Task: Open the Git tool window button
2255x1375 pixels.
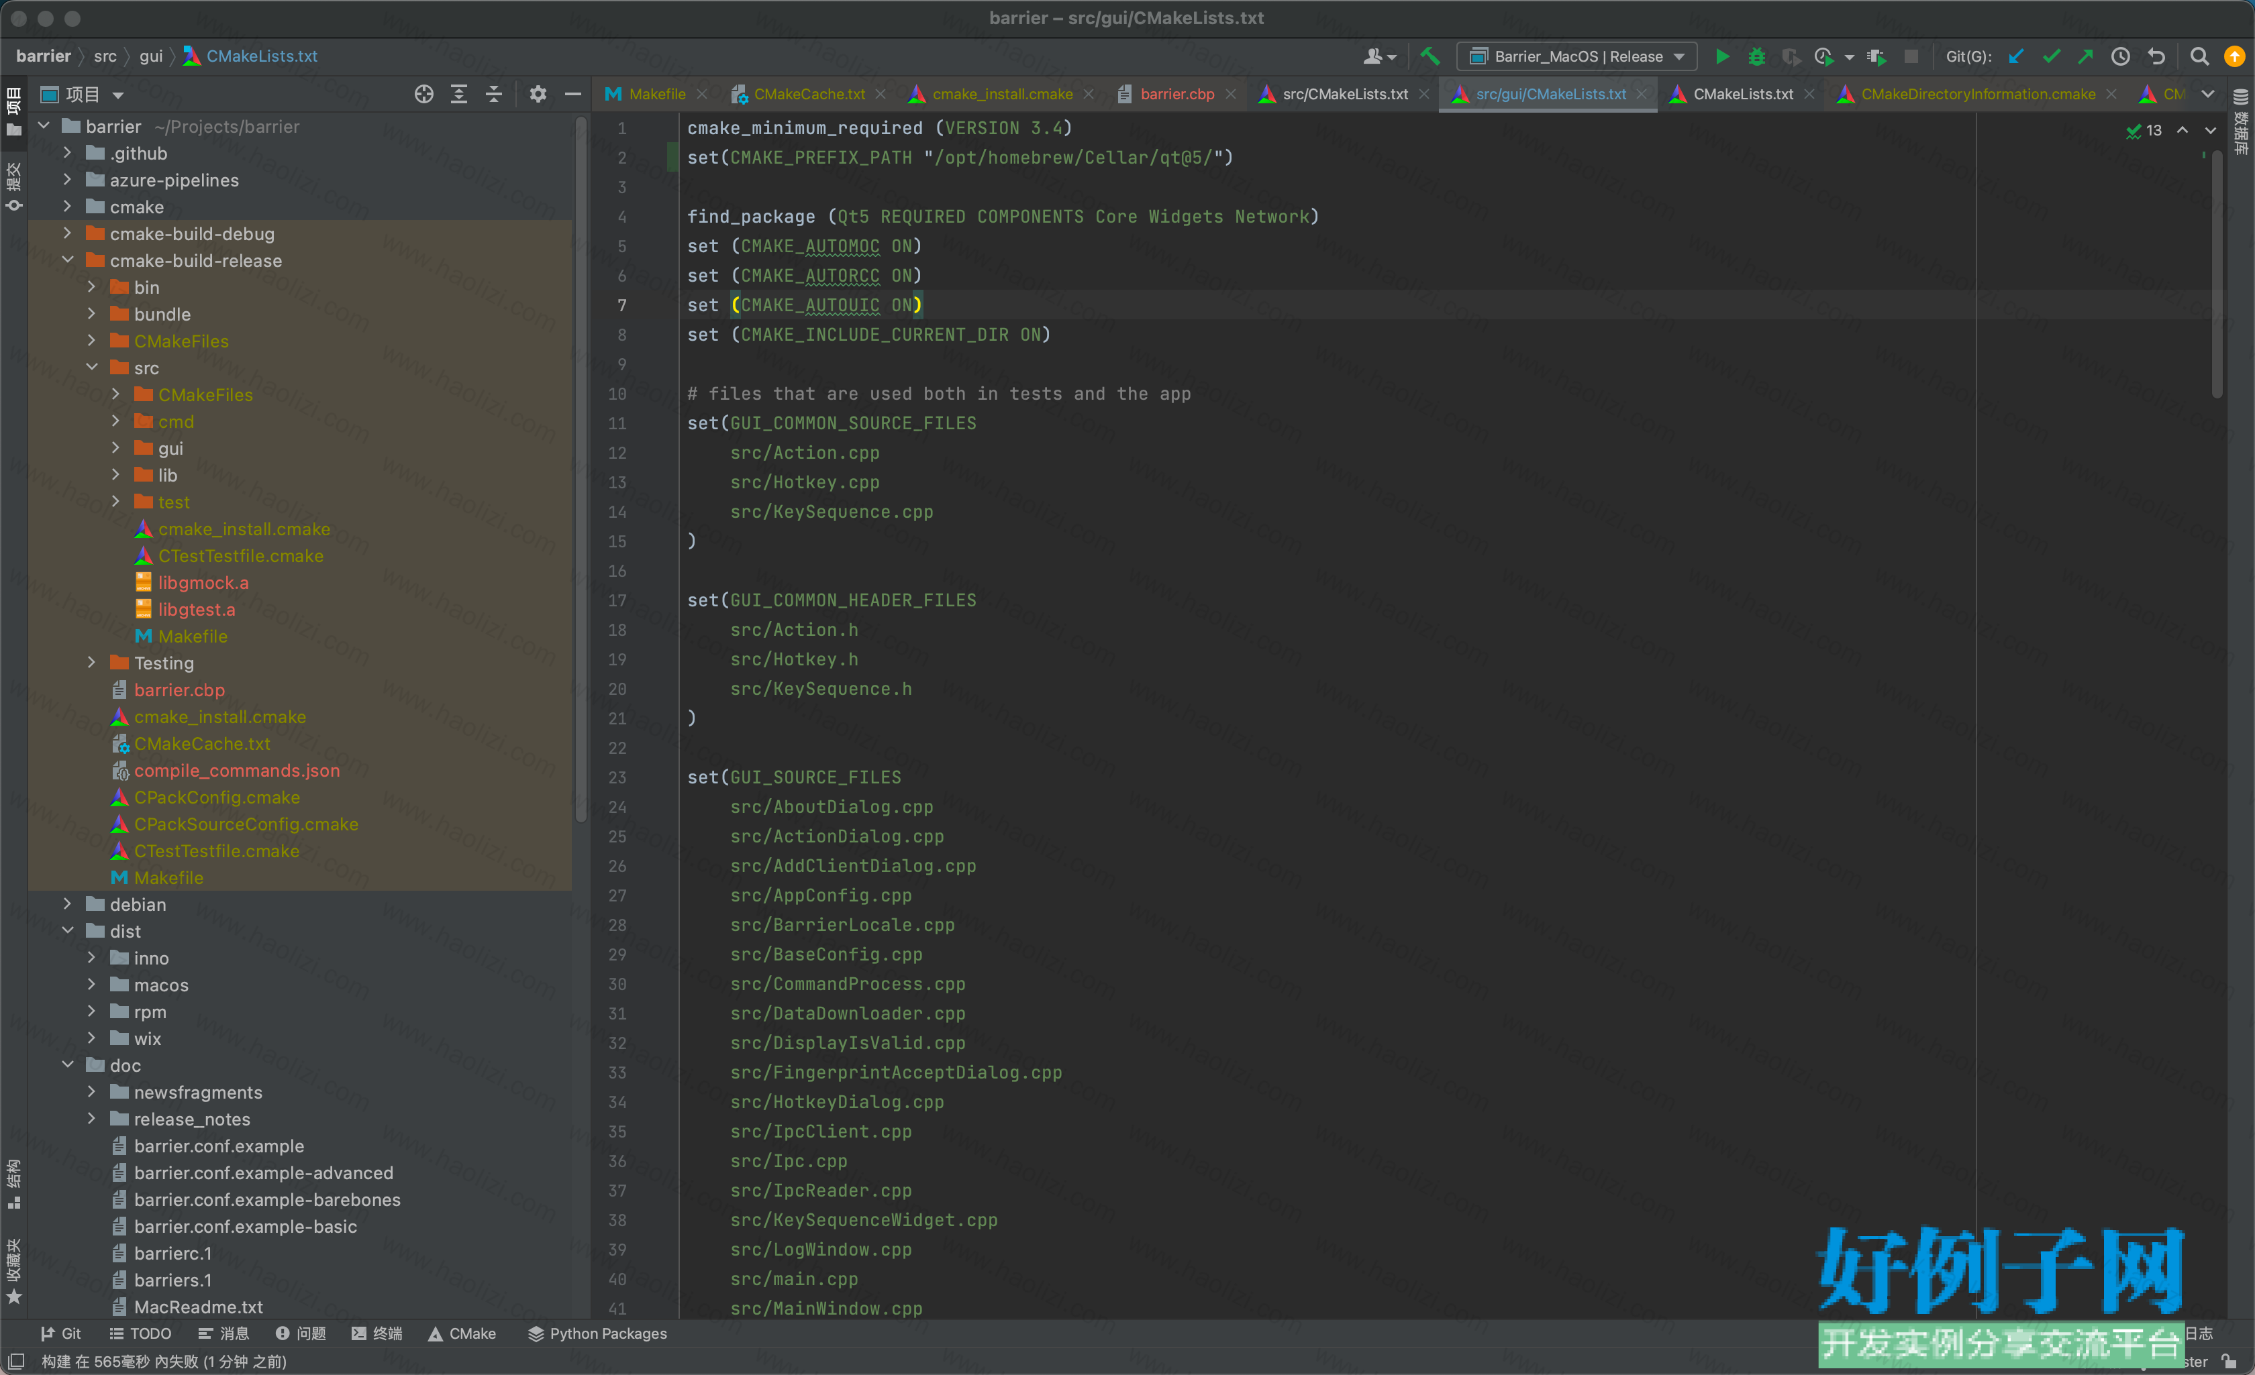Action: point(60,1333)
